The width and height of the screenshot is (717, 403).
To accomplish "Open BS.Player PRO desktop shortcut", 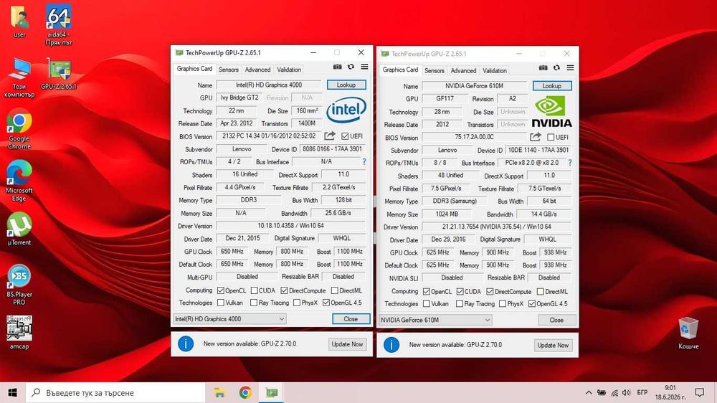I will click(x=19, y=285).
